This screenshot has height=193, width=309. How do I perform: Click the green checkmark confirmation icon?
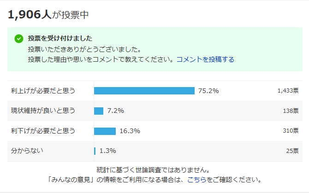pyautogui.click(x=19, y=39)
